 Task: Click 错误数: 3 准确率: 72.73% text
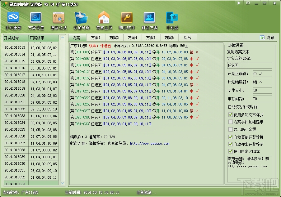coord(93,137)
